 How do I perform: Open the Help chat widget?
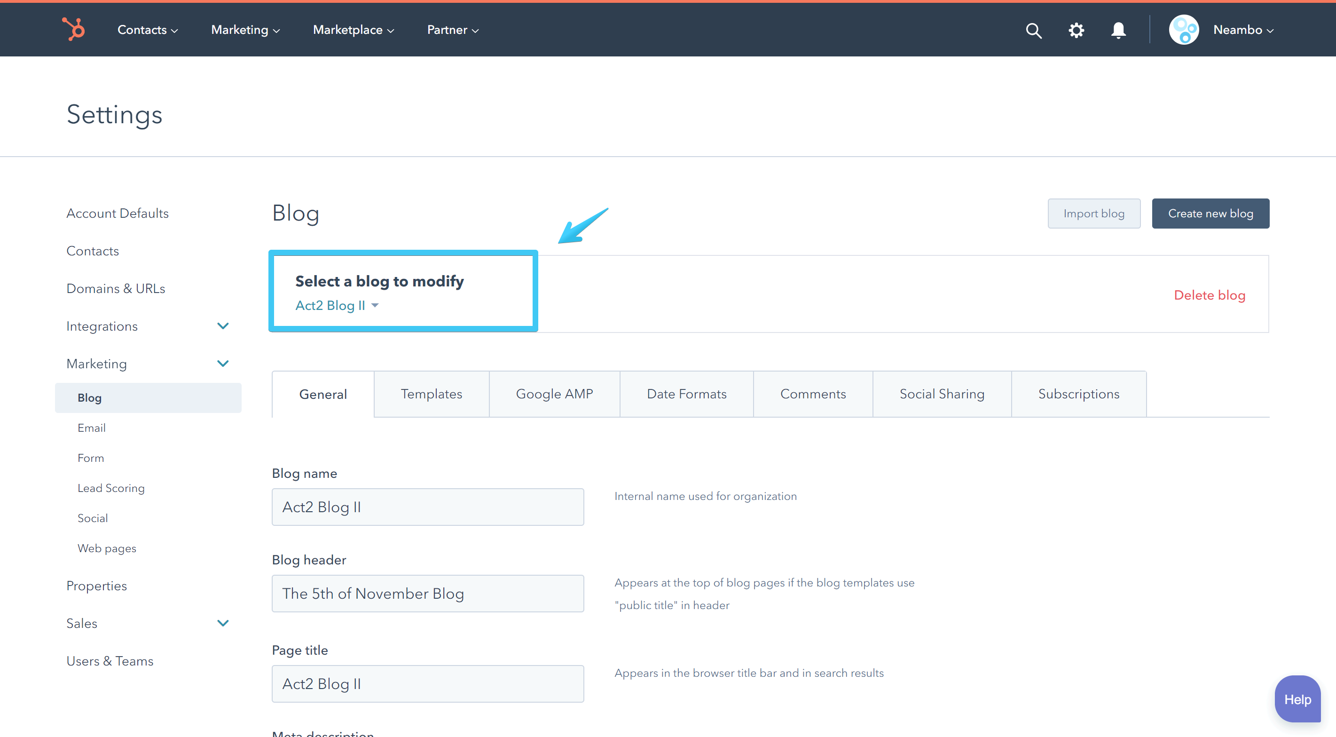coord(1297,699)
